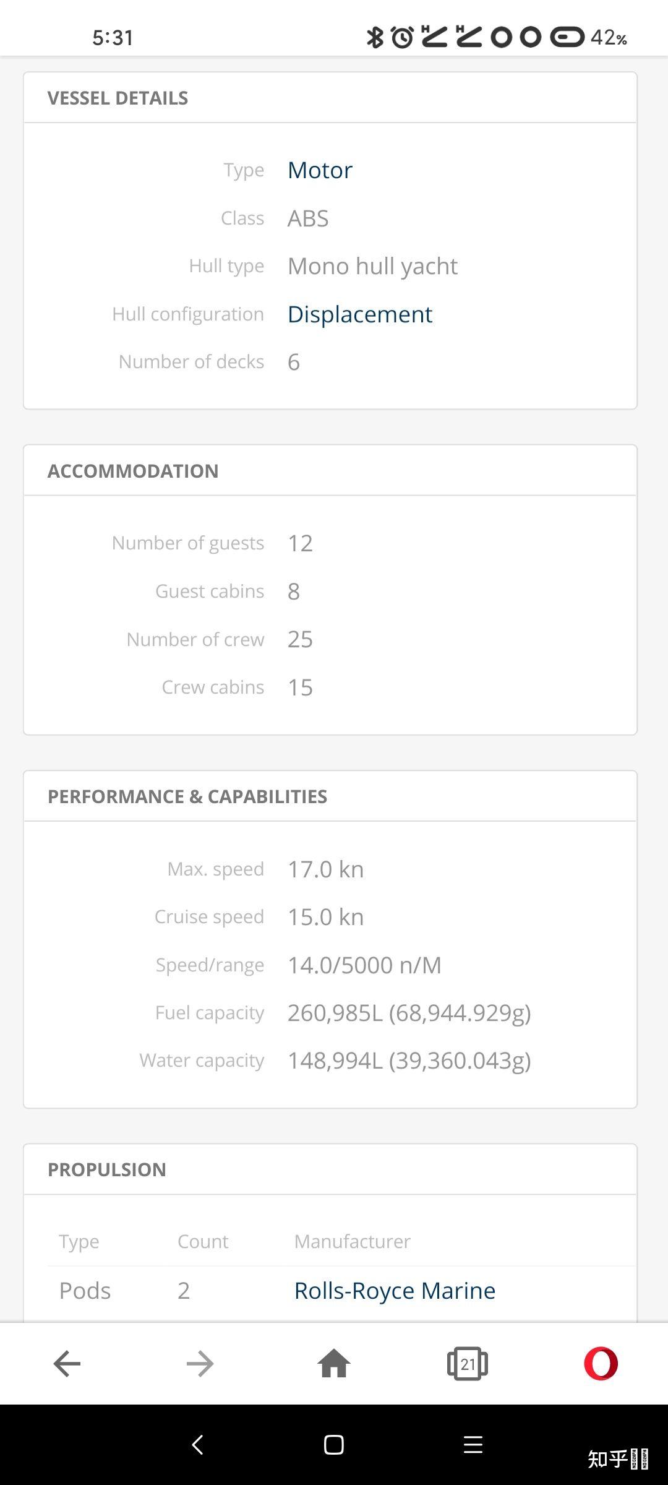Click the Propulsion section header

[x=106, y=1169]
